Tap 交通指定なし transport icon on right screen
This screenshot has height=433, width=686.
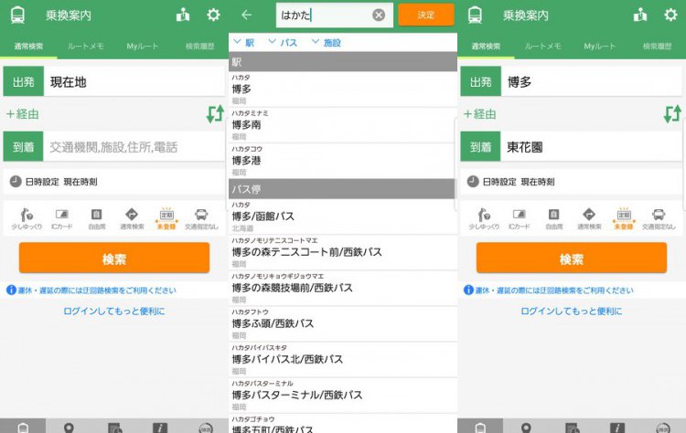[x=659, y=218]
